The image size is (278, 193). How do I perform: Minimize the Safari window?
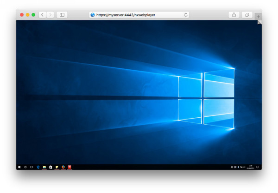click(x=28, y=15)
